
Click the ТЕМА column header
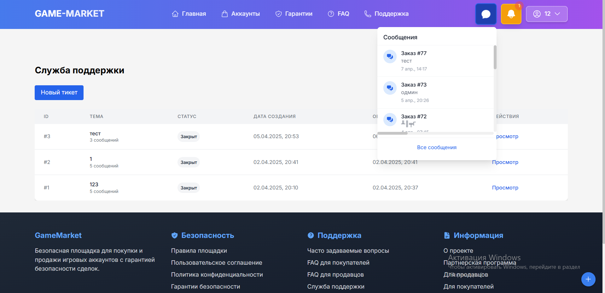click(96, 116)
